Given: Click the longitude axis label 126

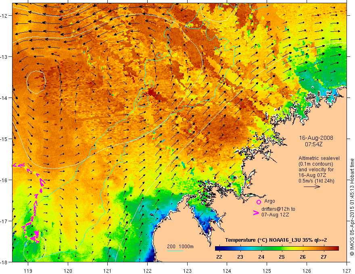Looking at the screenshot, I should click(307, 271).
